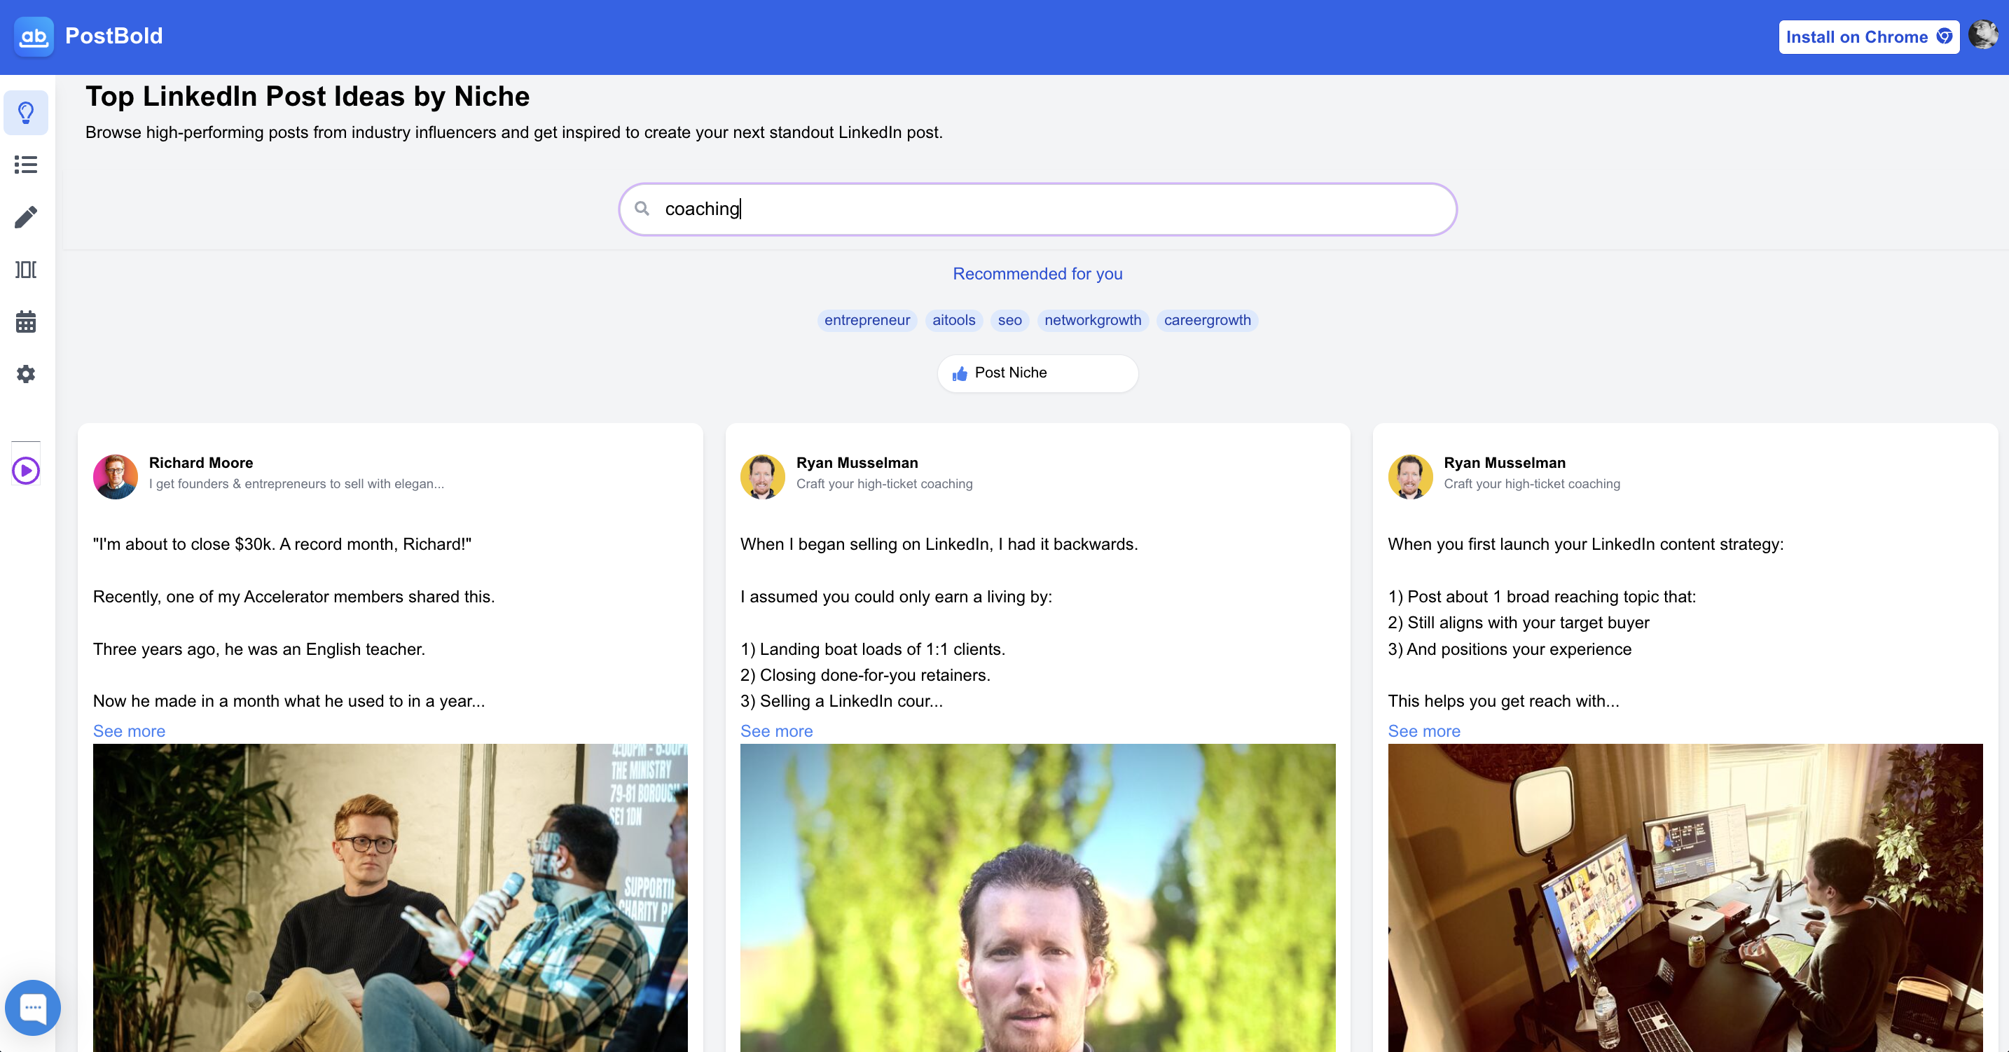
Task: Click the Post Niche button
Action: (x=1037, y=373)
